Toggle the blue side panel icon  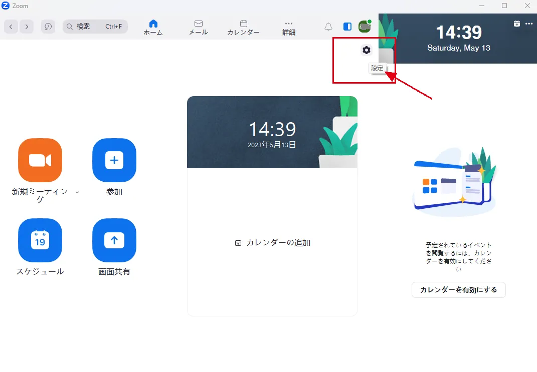coord(347,27)
